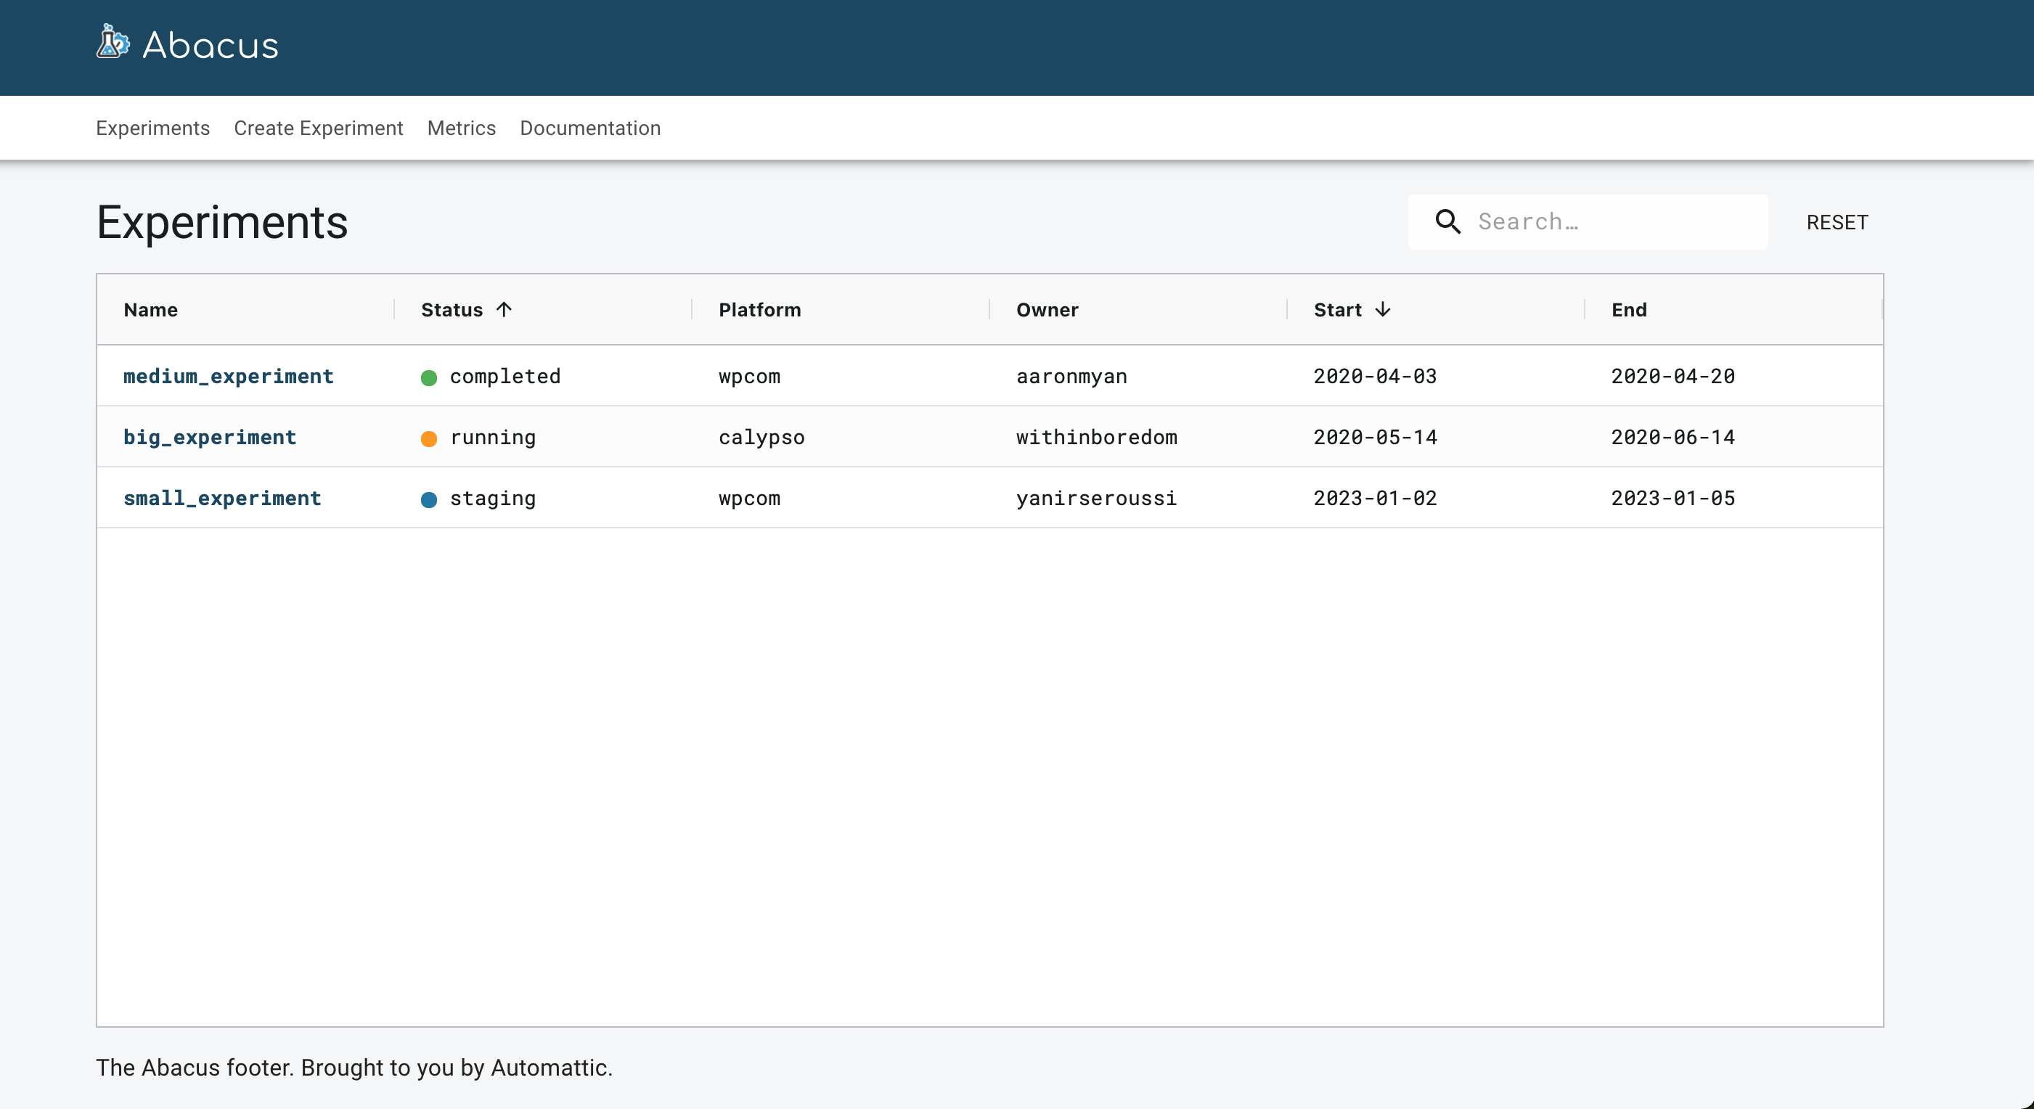
Task: Open the big_experiment link
Action: click(x=209, y=437)
